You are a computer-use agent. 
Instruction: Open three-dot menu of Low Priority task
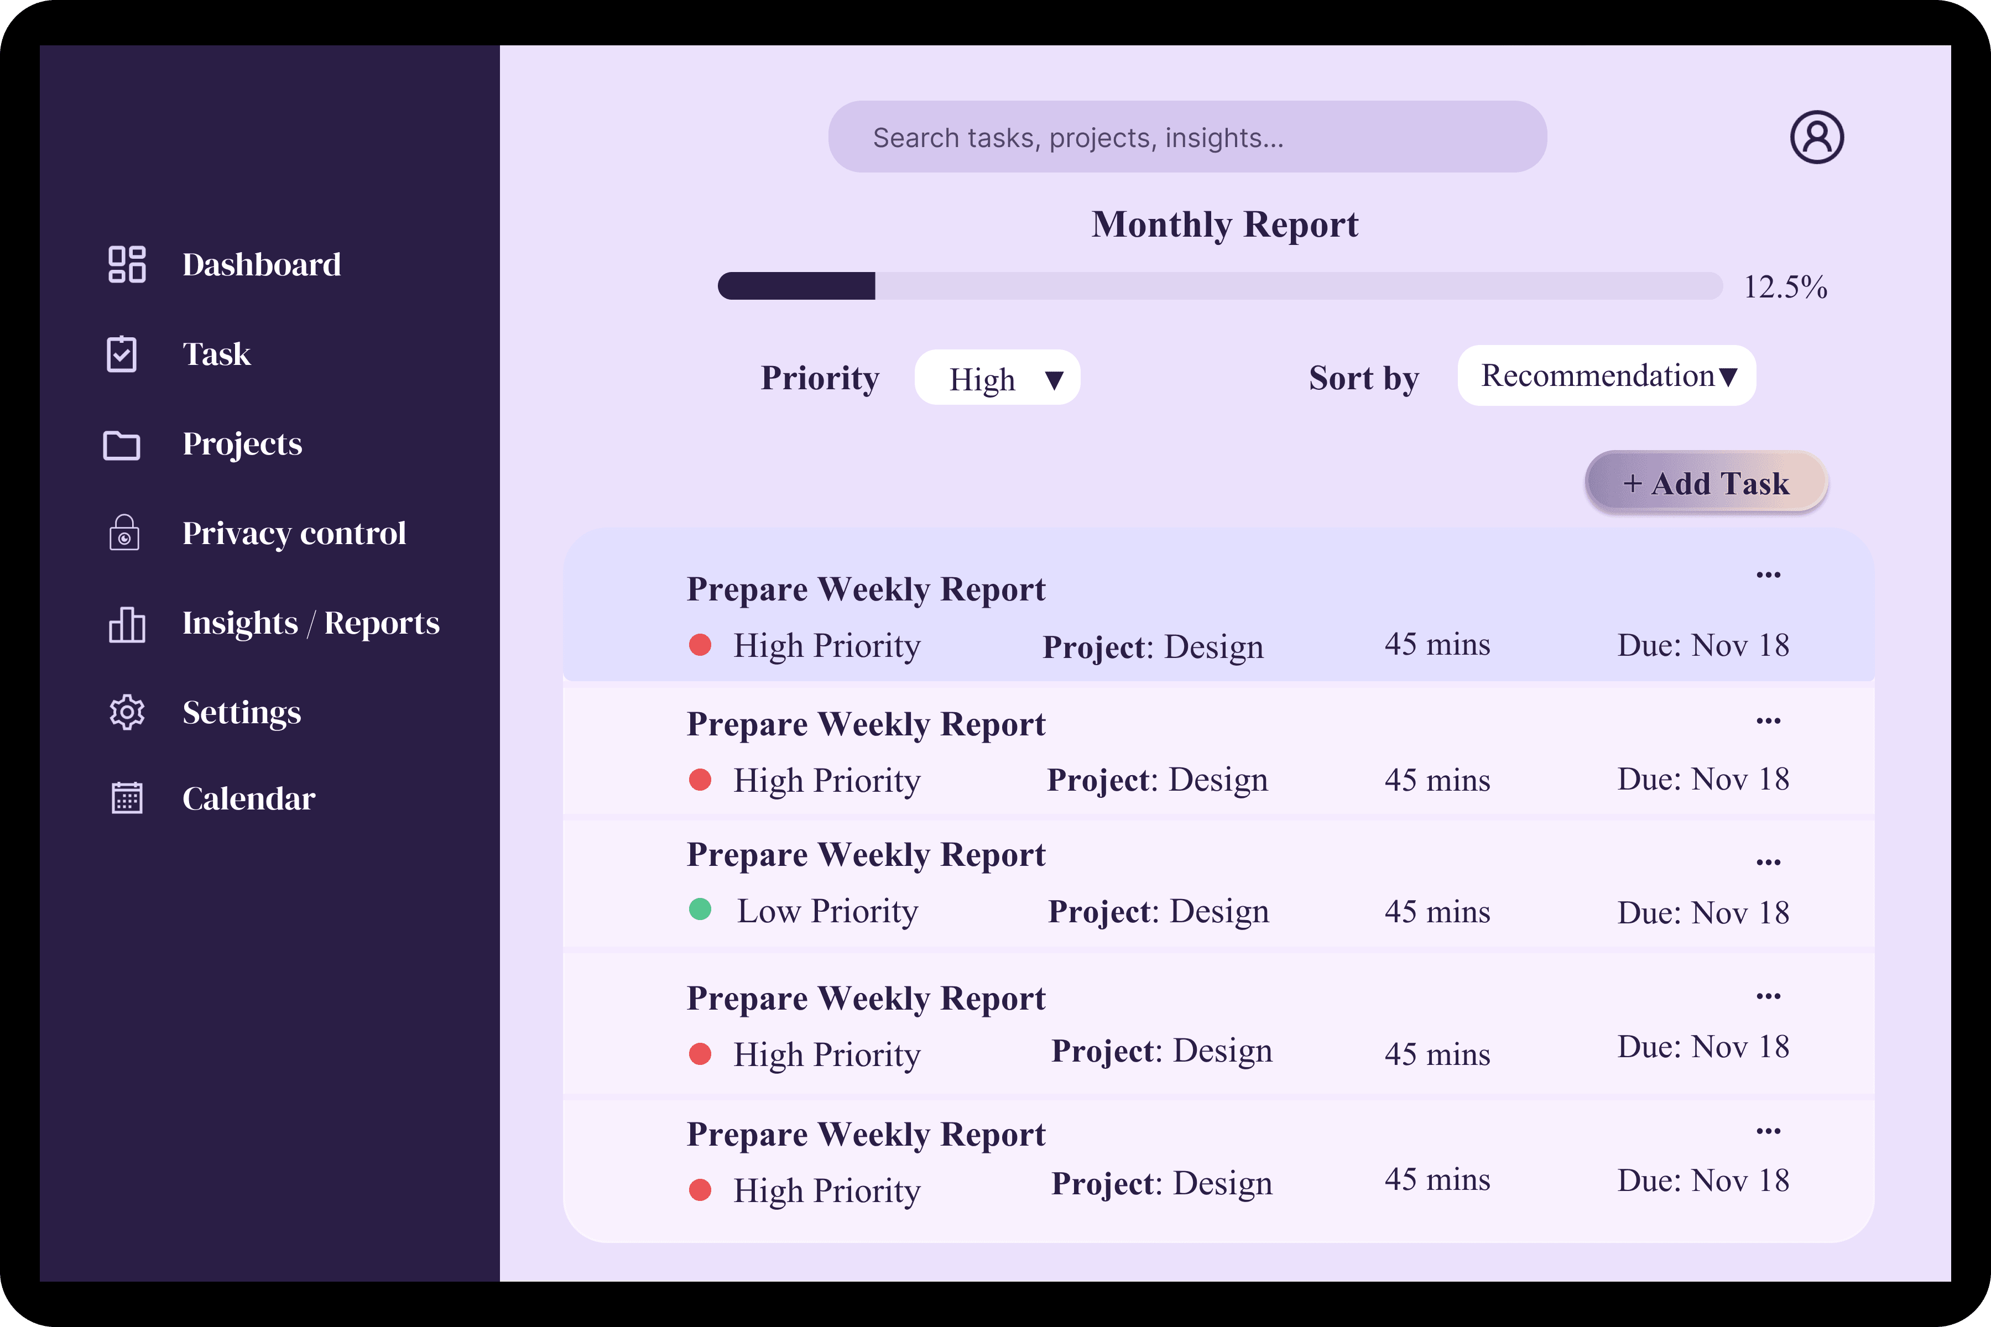(1768, 863)
